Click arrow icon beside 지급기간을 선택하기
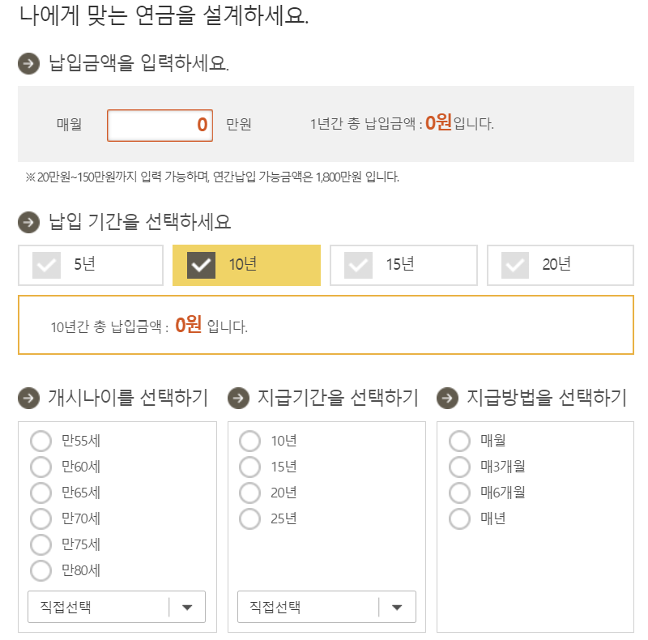The image size is (648, 640). pos(238,398)
